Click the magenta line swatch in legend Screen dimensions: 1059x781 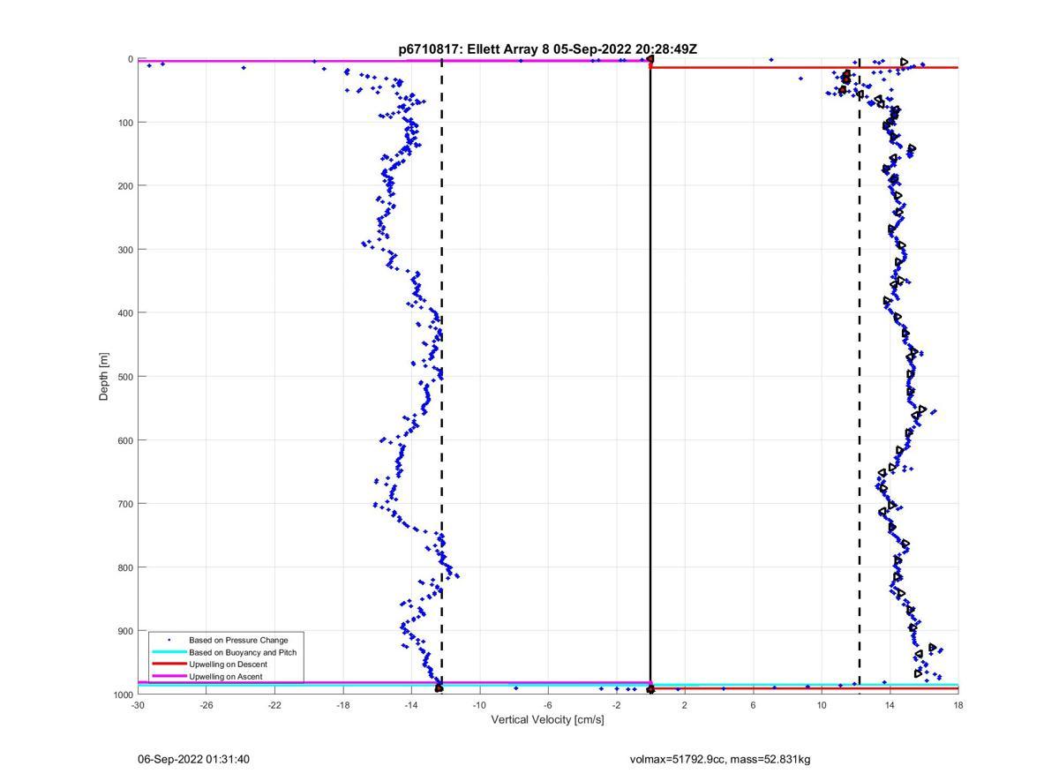tap(169, 677)
